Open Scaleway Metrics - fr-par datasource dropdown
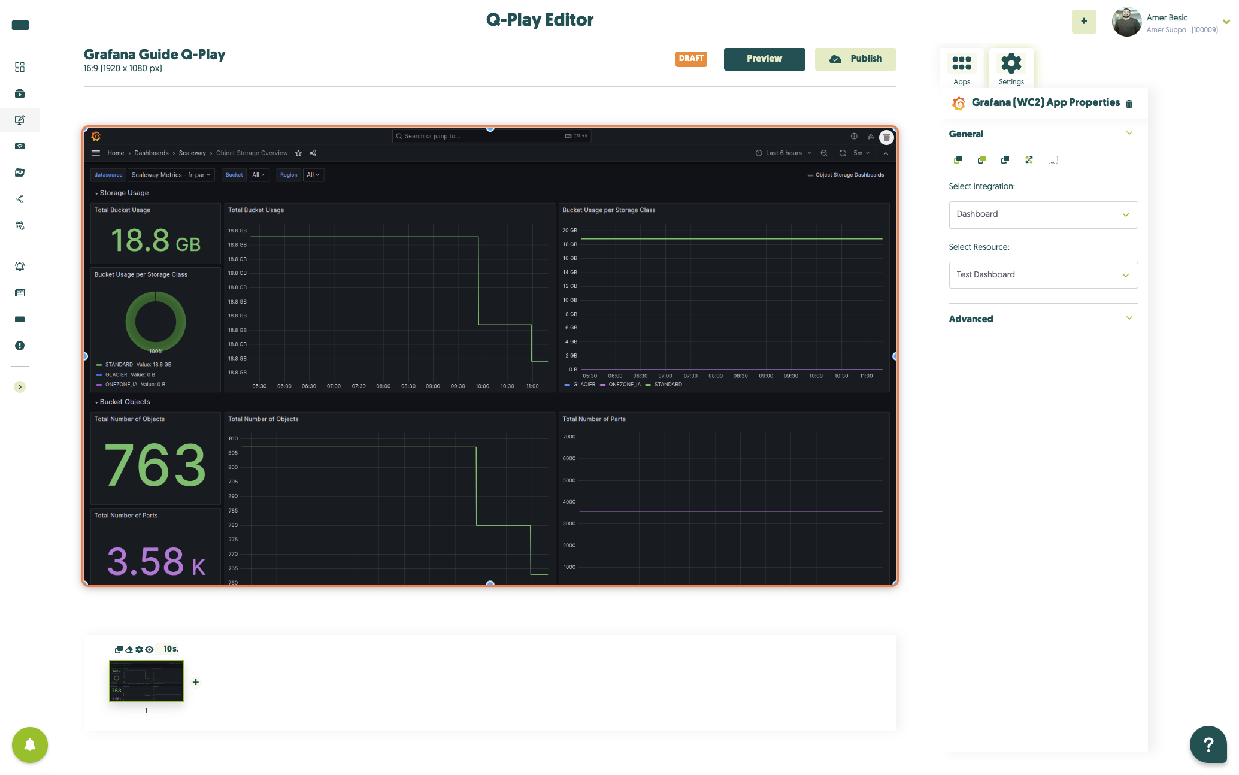This screenshot has height=775, width=1239. [171, 175]
